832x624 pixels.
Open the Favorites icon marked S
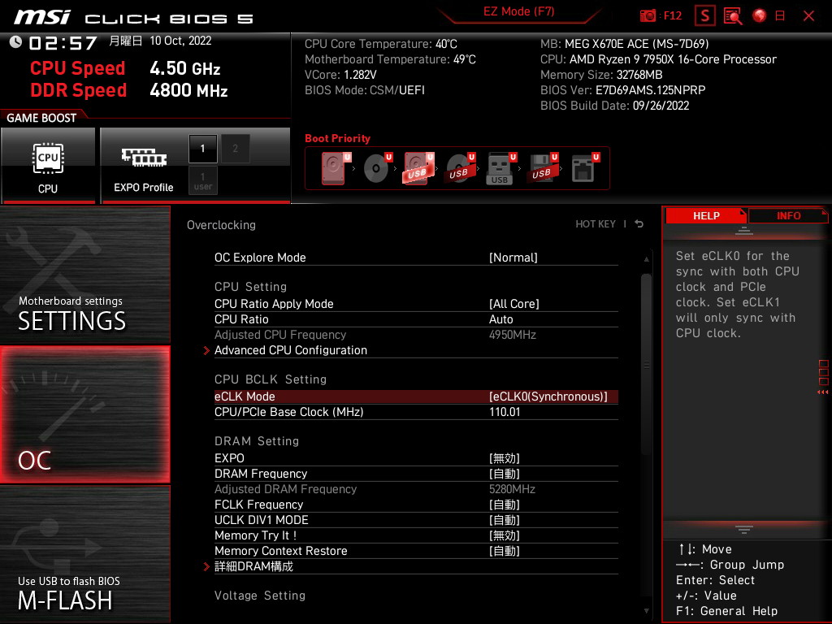click(x=704, y=15)
